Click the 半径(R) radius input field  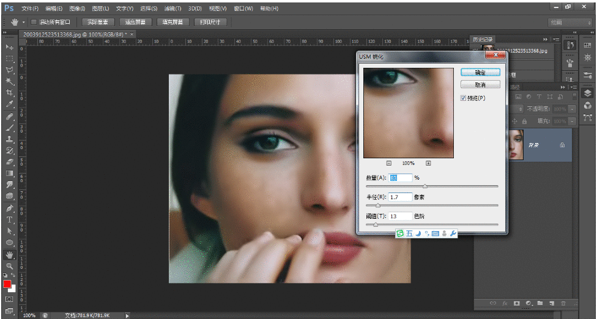click(400, 197)
